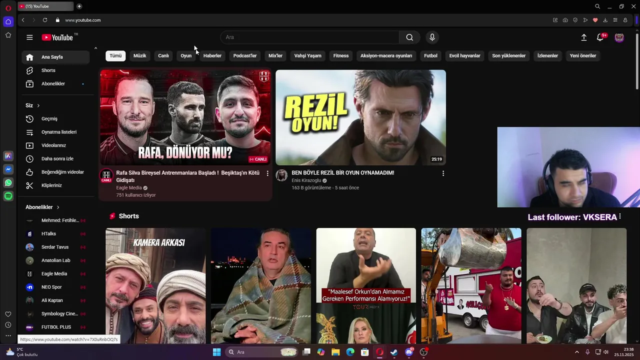Open Anatolian Lab subscription in sidebar
The image size is (640, 360).
click(55, 260)
